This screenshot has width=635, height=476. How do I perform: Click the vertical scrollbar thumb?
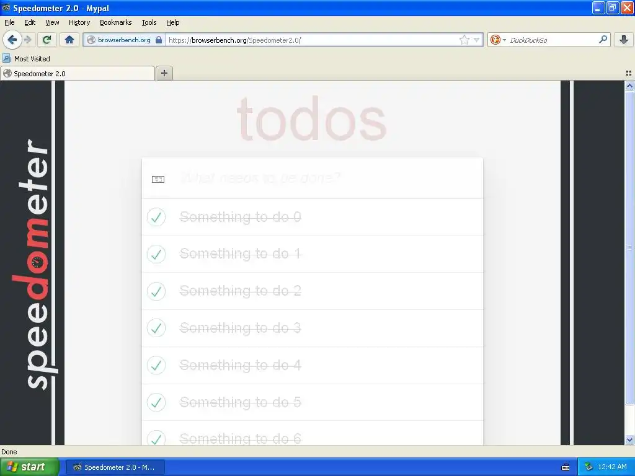pyautogui.click(x=629, y=248)
